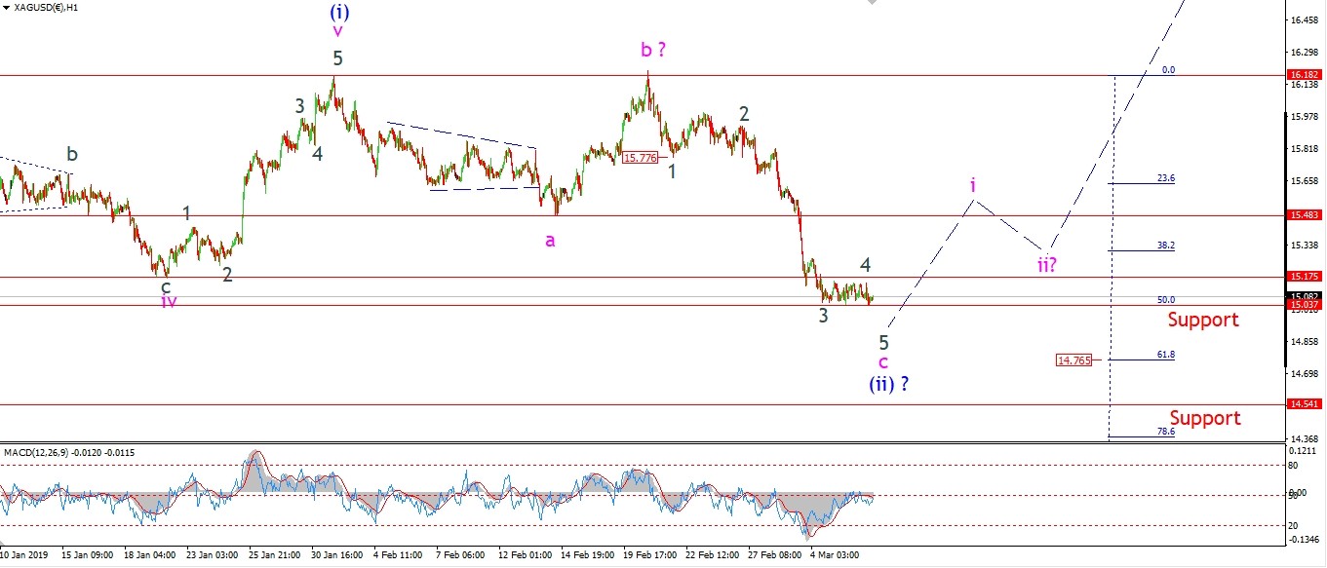
Task: Select the 14.541 support price axis label
Action: 1306,403
